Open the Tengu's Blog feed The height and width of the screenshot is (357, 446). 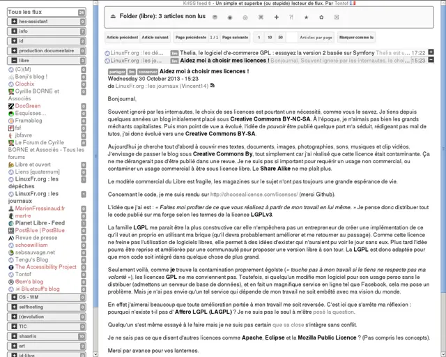31,259
